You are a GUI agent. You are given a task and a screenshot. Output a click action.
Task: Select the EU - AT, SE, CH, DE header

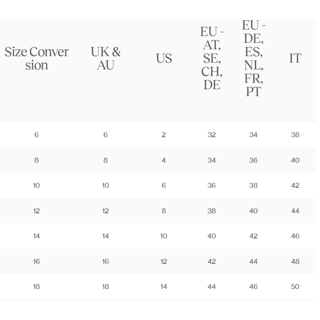pyautogui.click(x=212, y=58)
